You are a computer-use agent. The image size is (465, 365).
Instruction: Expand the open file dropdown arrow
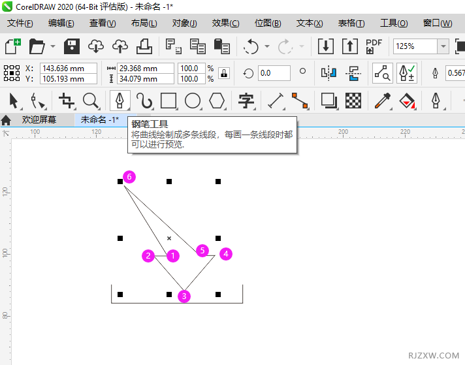(x=53, y=46)
